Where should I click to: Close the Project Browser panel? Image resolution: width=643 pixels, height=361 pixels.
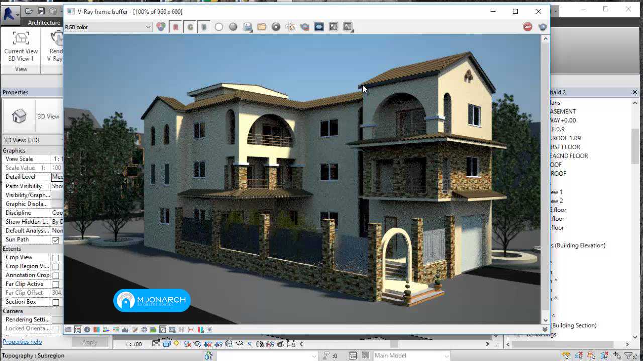point(635,92)
